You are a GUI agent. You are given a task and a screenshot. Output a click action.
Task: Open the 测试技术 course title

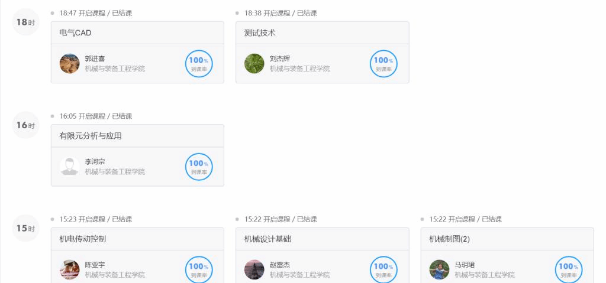click(260, 33)
